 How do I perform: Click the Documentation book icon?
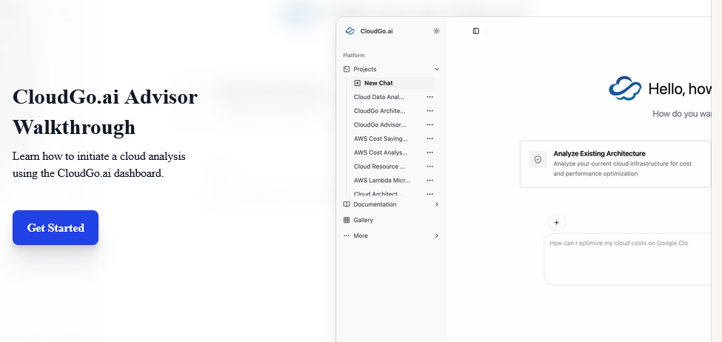tap(347, 204)
